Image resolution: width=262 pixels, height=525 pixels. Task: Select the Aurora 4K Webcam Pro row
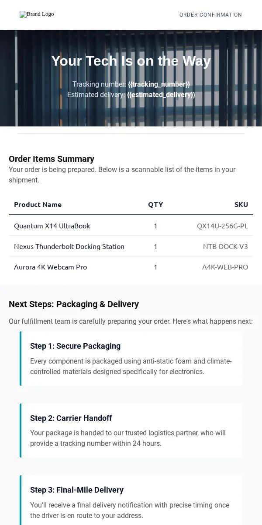(131, 267)
